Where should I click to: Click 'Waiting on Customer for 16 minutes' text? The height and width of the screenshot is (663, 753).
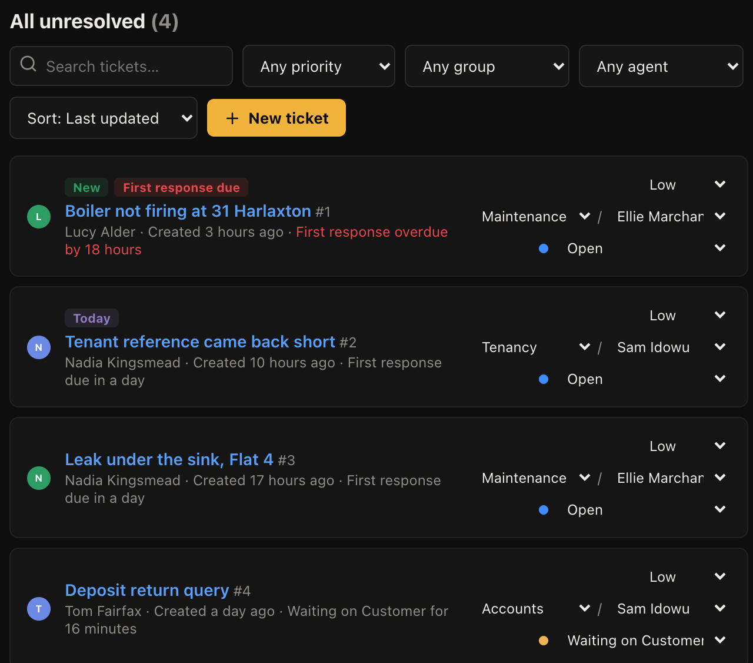[256, 620]
